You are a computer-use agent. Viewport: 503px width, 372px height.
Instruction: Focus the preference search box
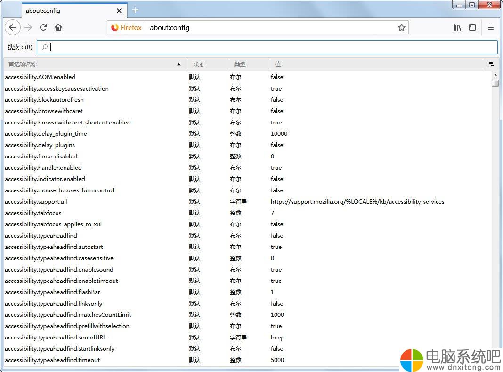click(267, 47)
